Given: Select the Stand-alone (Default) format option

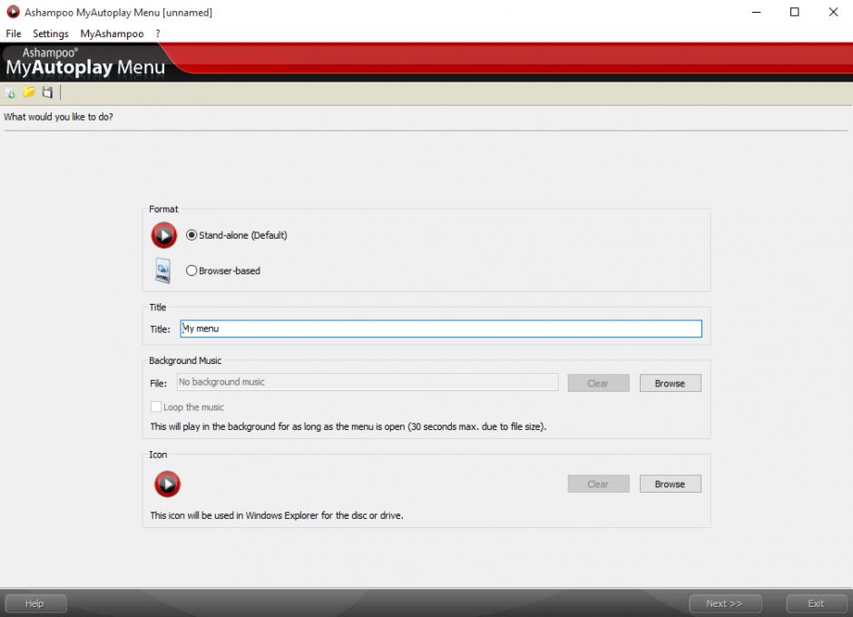Looking at the screenshot, I should pos(191,235).
